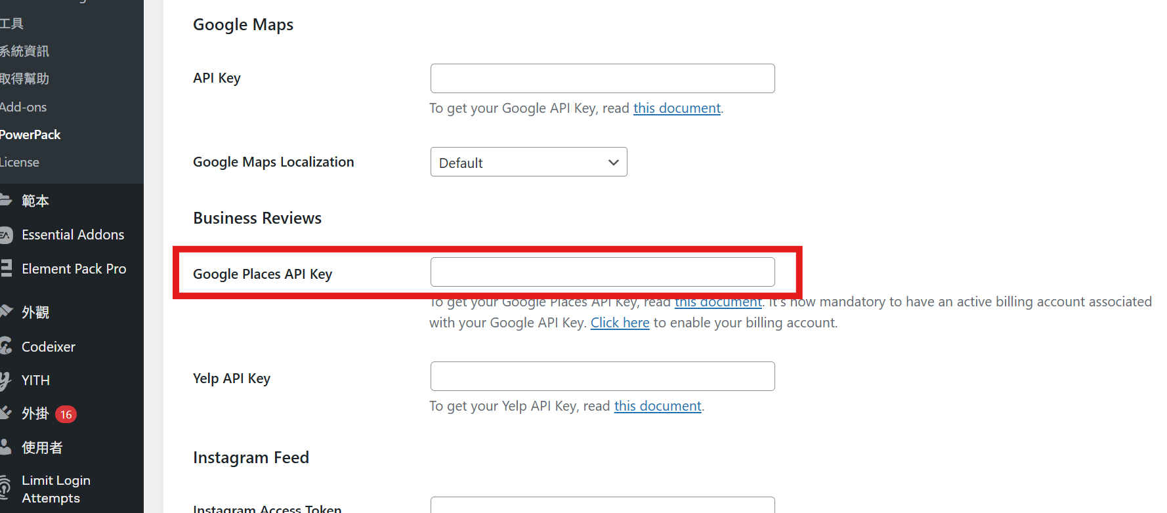Click the 範本 folder icon in sidebar
This screenshot has width=1167, height=513.
5,200
